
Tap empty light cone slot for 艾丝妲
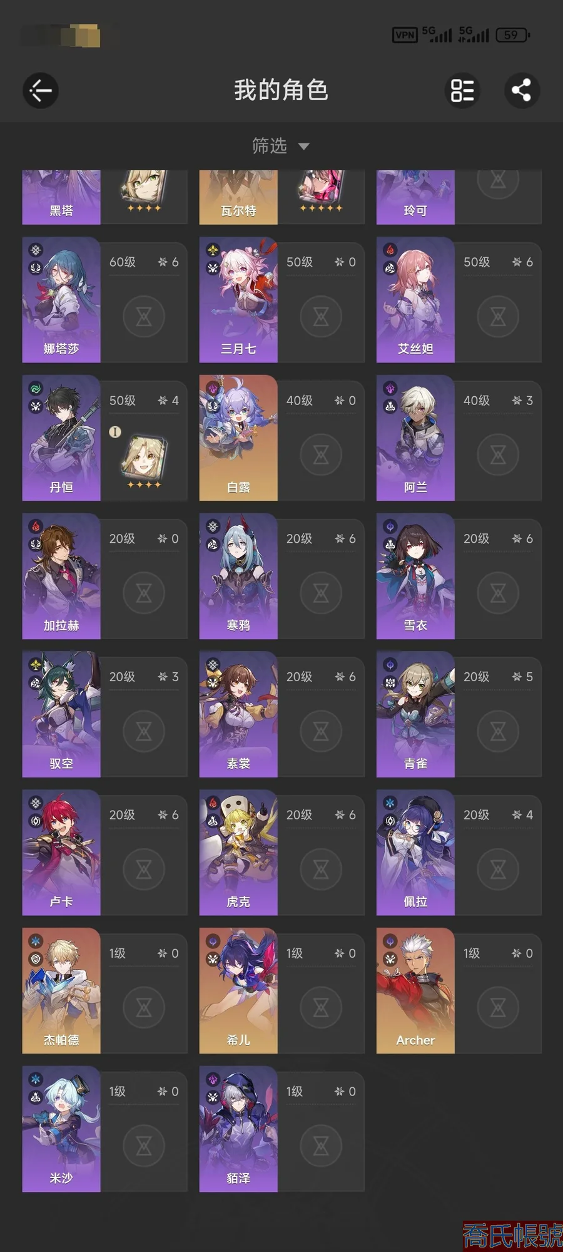pyautogui.click(x=498, y=316)
